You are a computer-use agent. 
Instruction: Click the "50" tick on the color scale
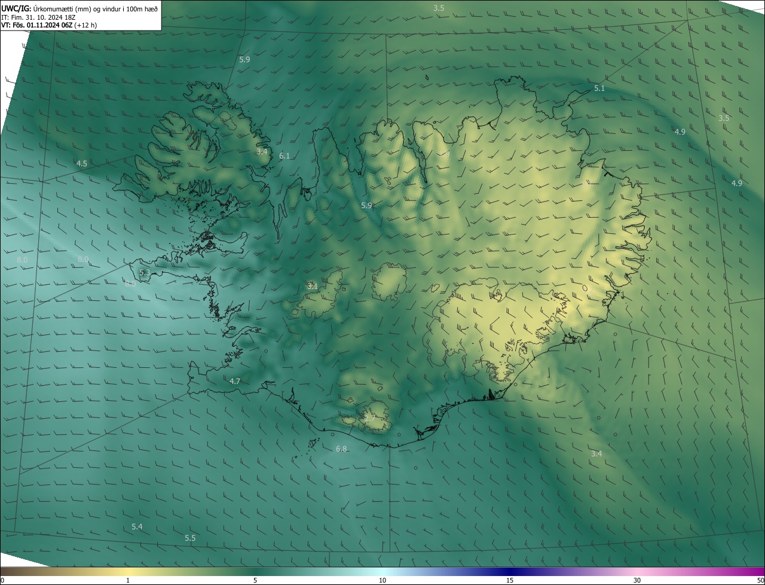(x=760, y=580)
